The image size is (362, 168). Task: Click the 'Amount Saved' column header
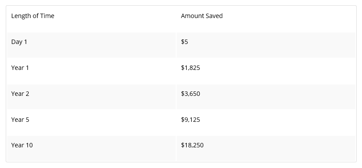click(202, 16)
